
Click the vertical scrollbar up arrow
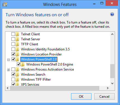pyautogui.click(x=112, y=34)
